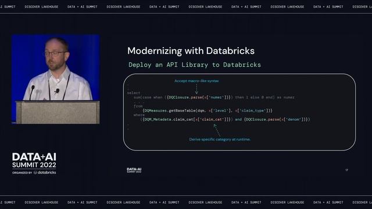The height and width of the screenshot is (209, 372).
Task: Click the DQMeasures.getBaseTable code line
Action: [x=208, y=111]
